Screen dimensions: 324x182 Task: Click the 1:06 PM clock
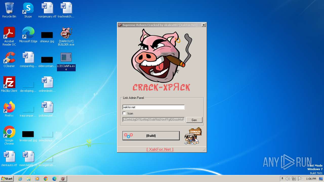pos(311,179)
